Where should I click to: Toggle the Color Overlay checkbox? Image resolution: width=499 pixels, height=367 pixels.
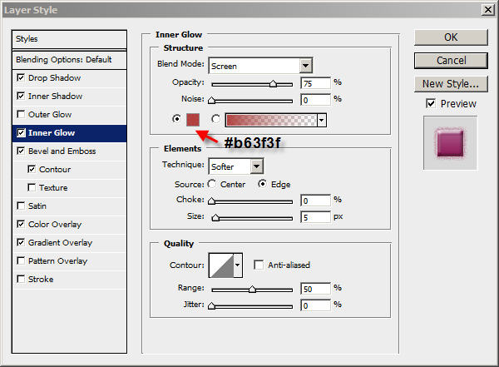[x=21, y=225]
